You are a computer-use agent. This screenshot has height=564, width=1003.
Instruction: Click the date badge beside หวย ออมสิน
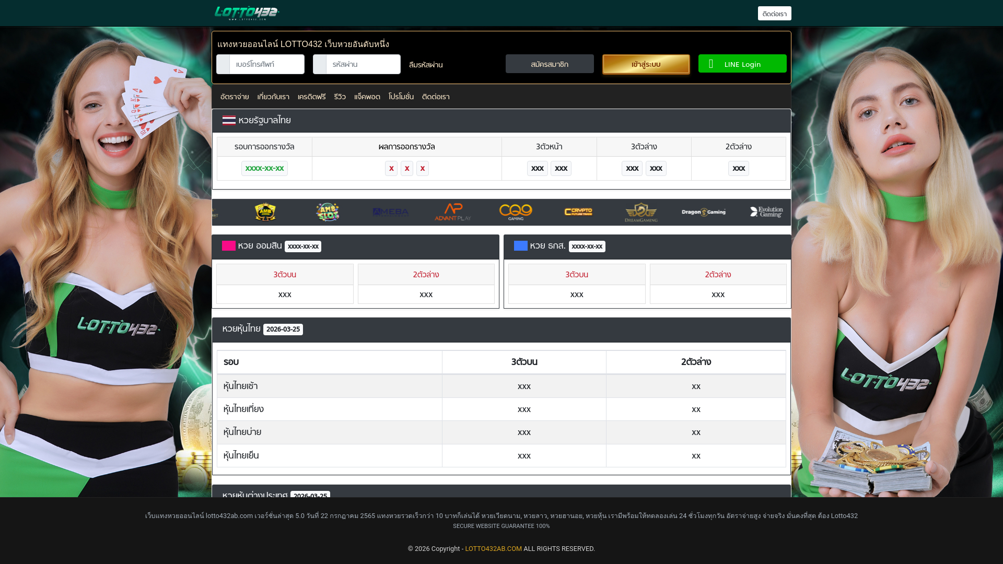[x=303, y=246]
